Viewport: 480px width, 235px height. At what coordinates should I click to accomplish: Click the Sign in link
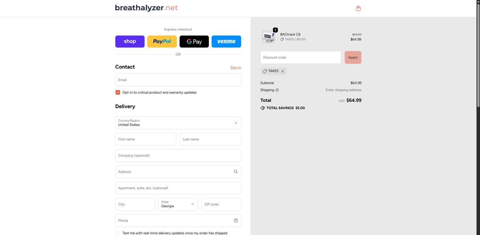click(236, 68)
